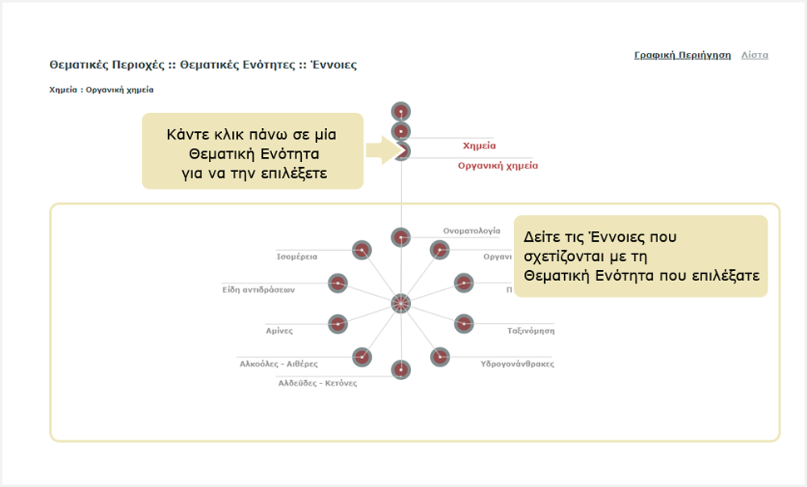Click the Χημεία node circle

tap(401, 131)
